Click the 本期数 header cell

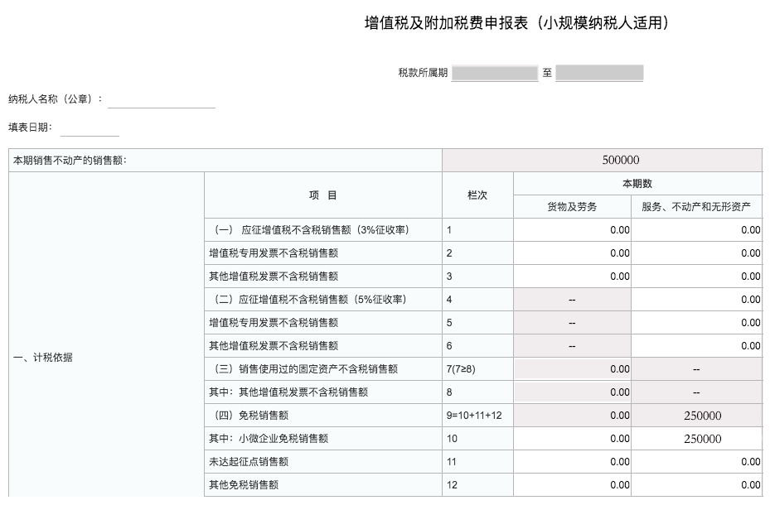(x=638, y=183)
